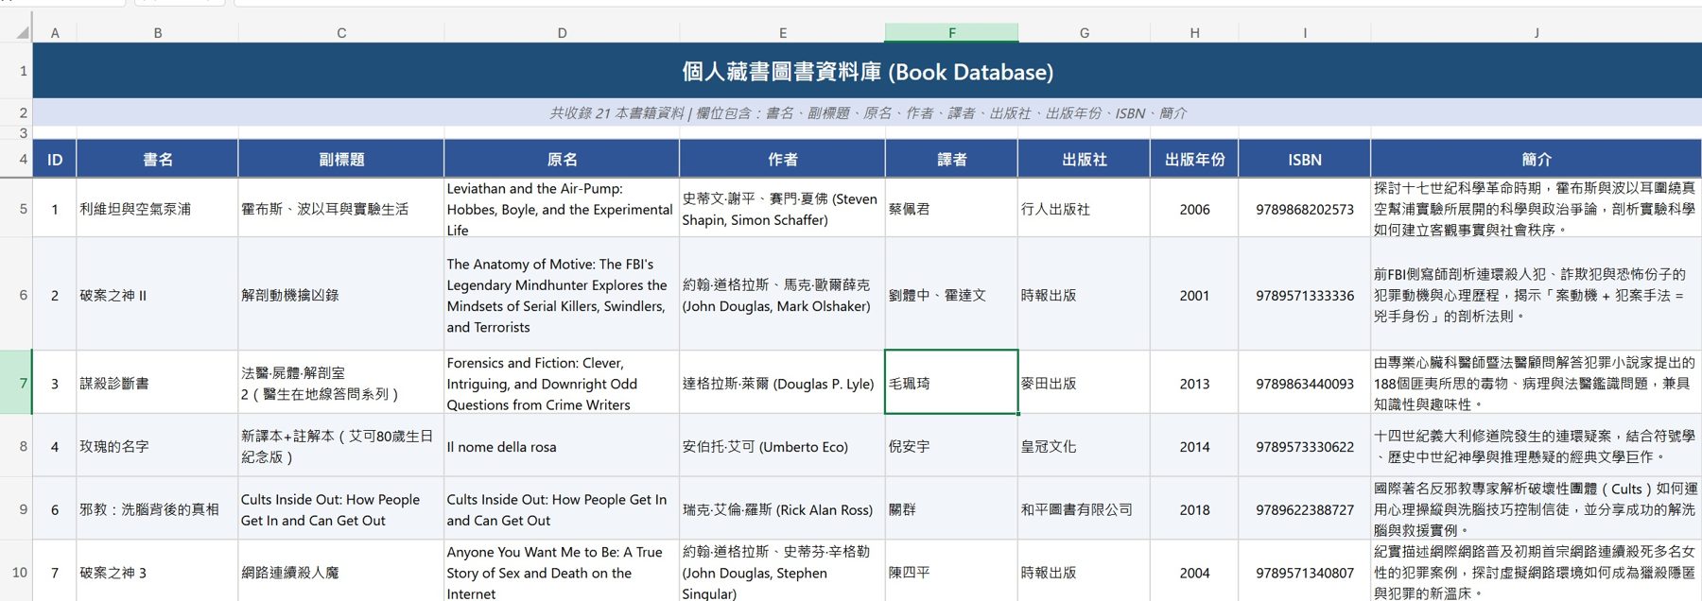Click the ISBN cell 9789868202573
The image size is (1702, 601).
click(1305, 209)
